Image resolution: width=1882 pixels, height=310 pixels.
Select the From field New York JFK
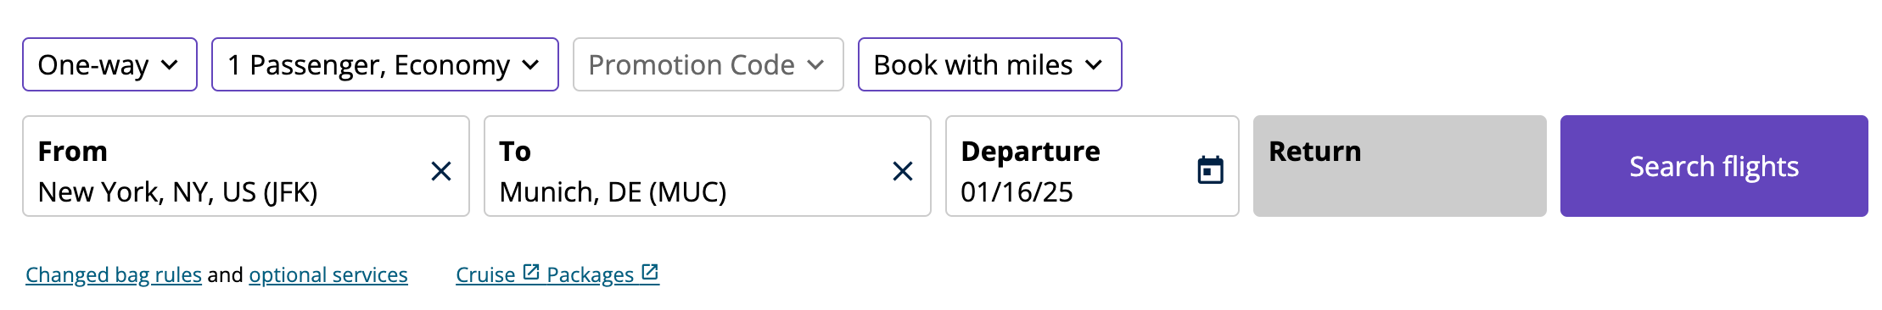246,166
